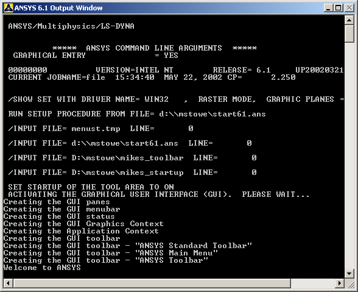This screenshot has width=358, height=292.
Task: Close the ANSYS 6.1 Output Window
Action: [x=349, y=8]
